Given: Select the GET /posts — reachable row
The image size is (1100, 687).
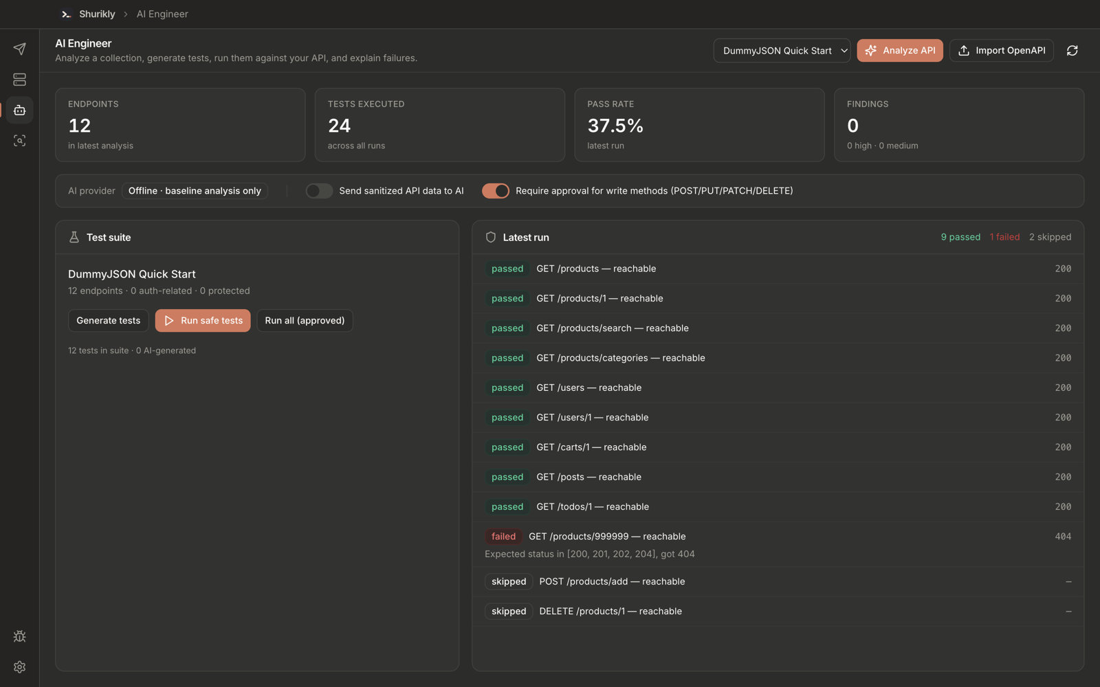Looking at the screenshot, I should pos(778,477).
